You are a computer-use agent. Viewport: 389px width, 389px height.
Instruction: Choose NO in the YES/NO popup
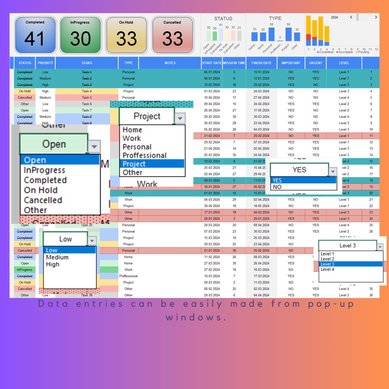pos(277,187)
